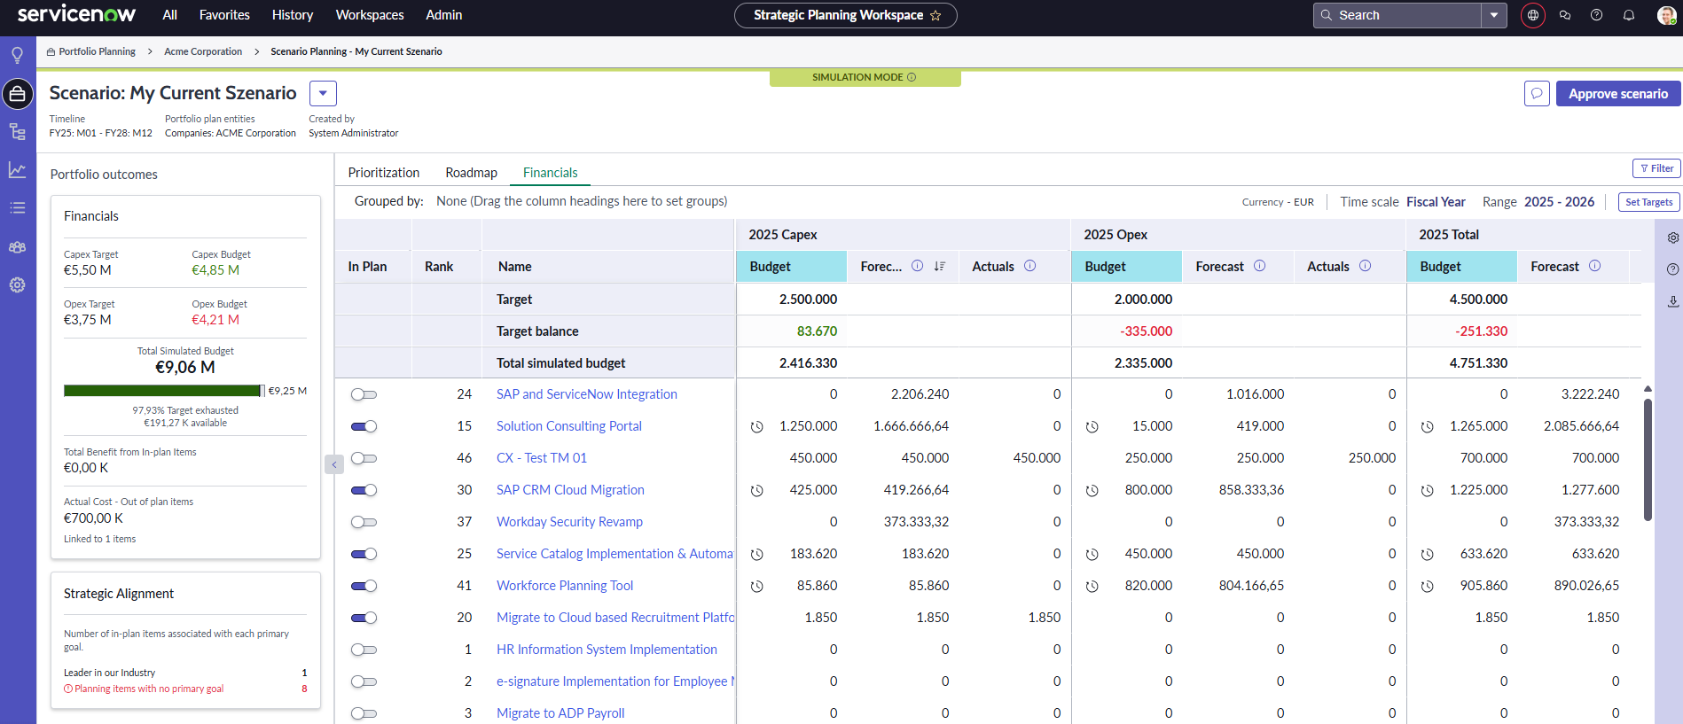This screenshot has width=1683, height=724.
Task: Toggle In Plan for SAP and ServiceNow Integration
Action: (x=364, y=394)
